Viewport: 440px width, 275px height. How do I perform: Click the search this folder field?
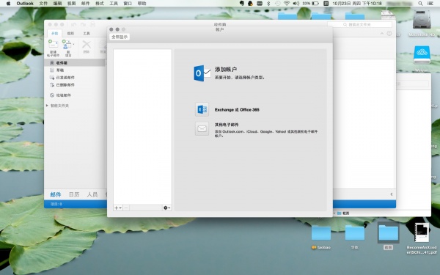pyautogui.click(x=360, y=25)
